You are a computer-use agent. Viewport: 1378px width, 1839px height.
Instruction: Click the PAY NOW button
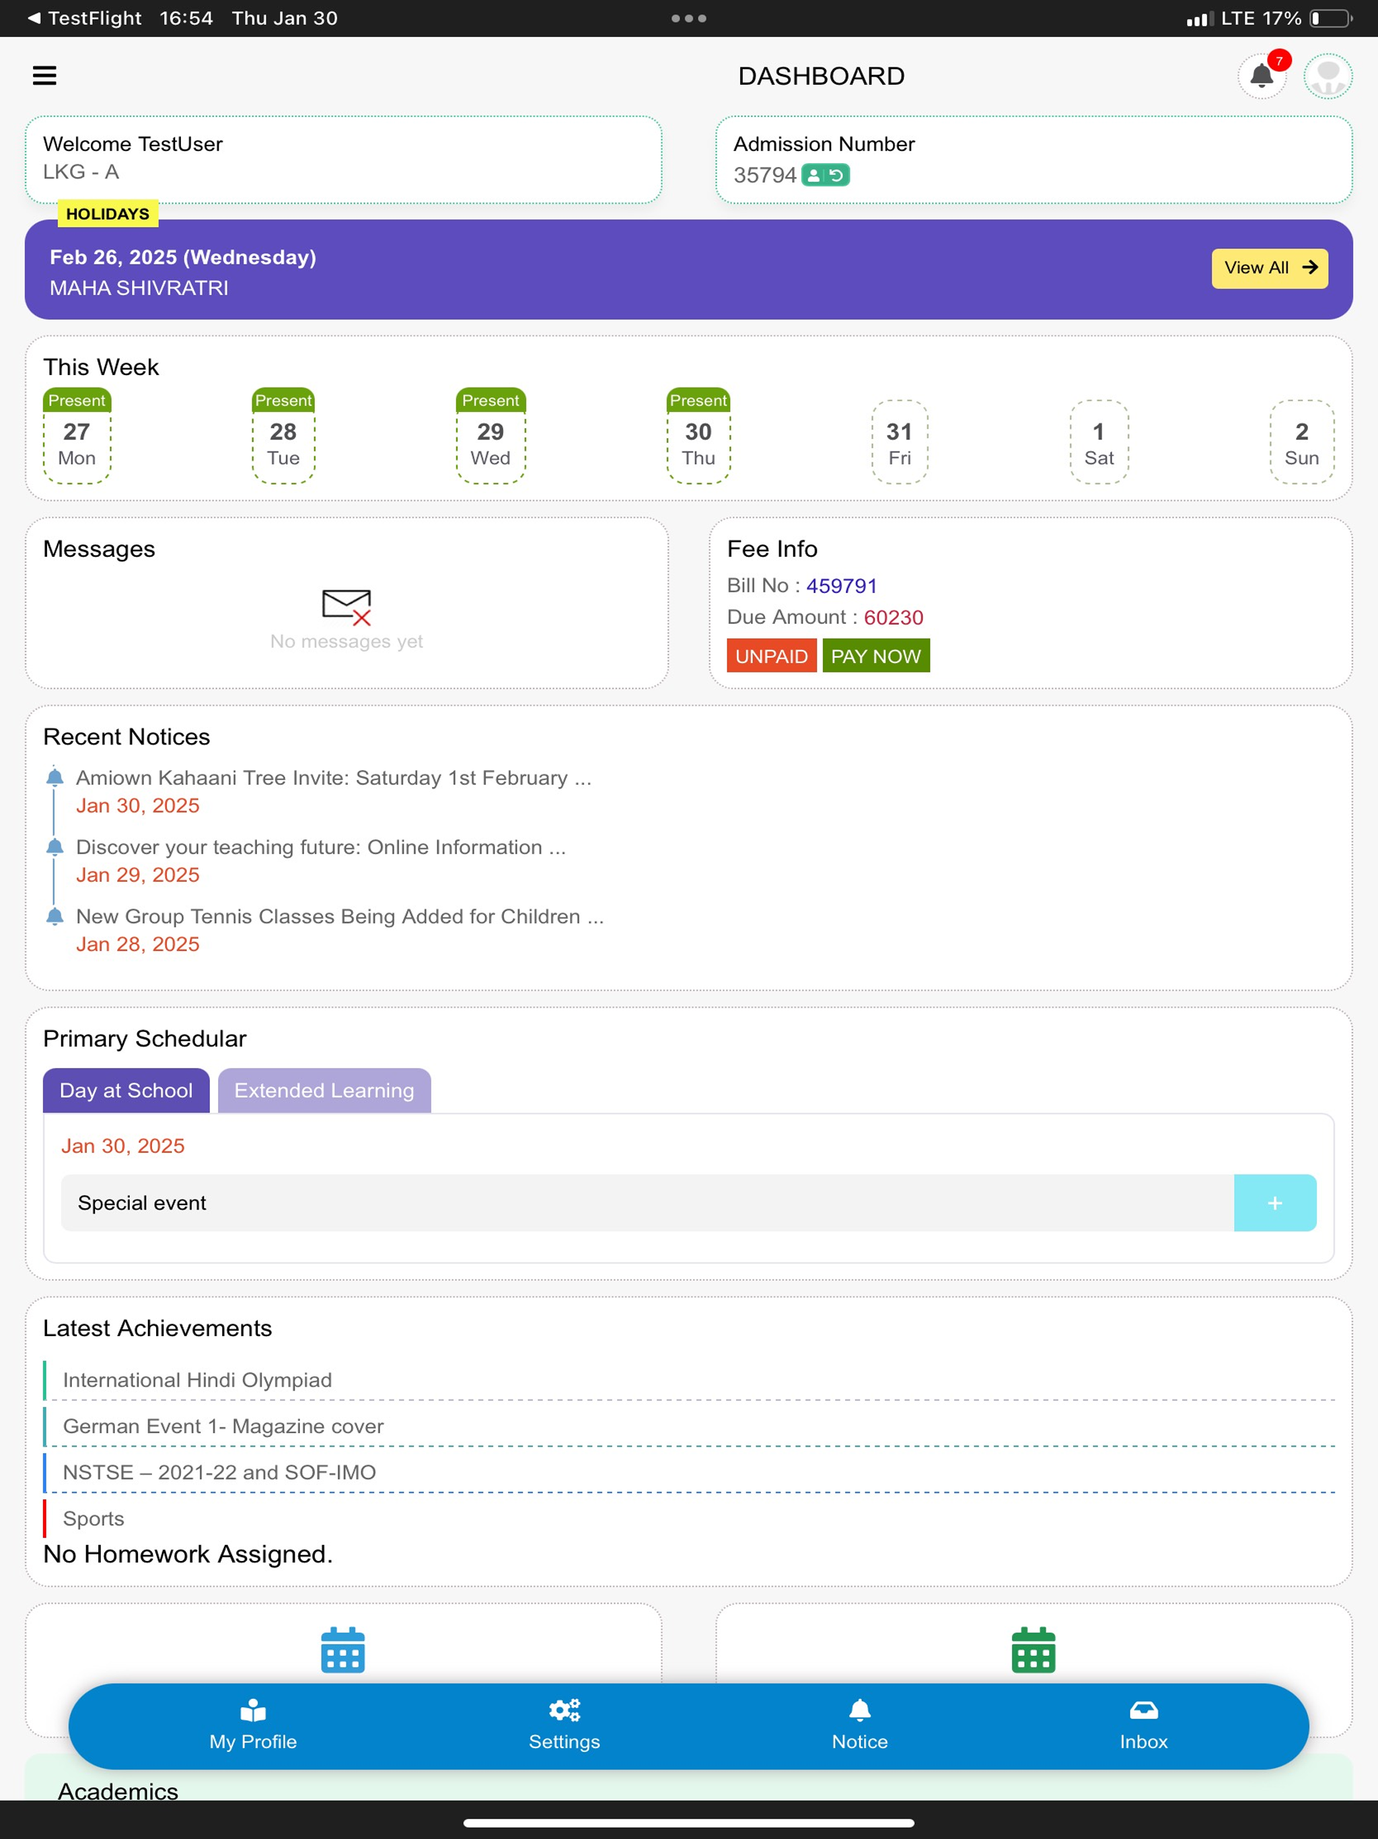coord(876,656)
